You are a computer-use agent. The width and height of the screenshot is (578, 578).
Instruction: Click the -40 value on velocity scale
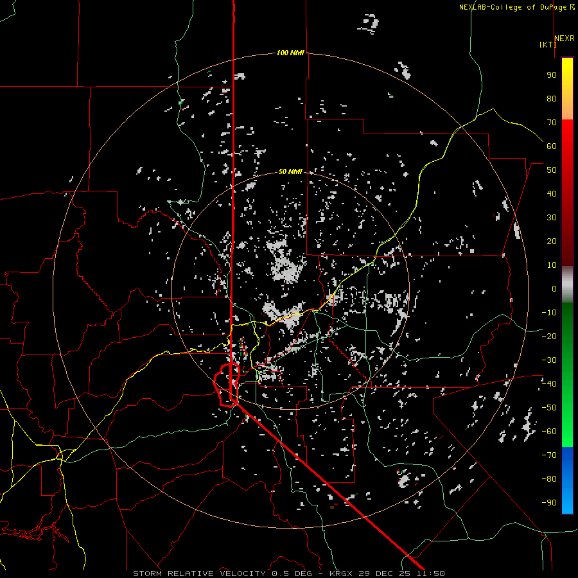[x=549, y=384]
